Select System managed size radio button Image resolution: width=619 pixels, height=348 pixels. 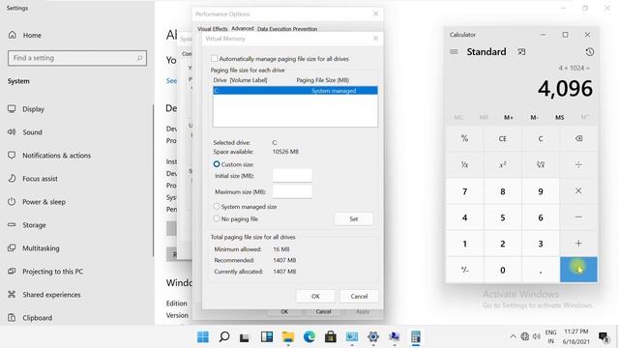point(217,206)
